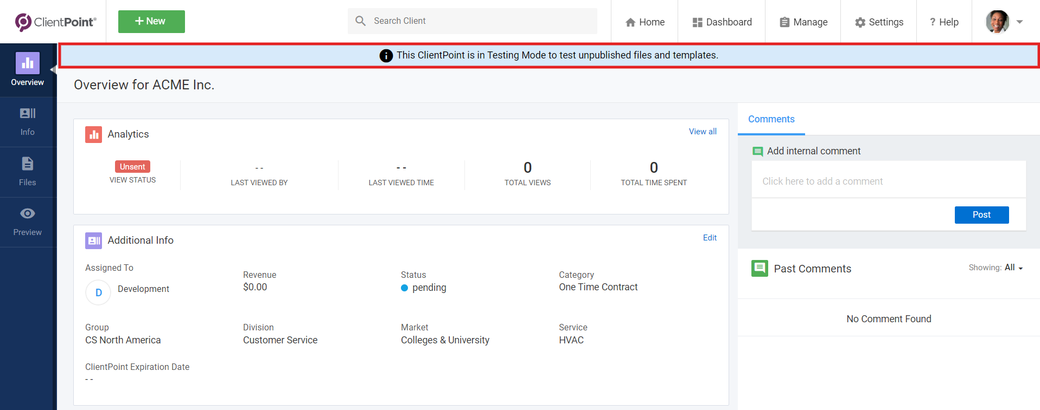The image size is (1040, 410).
Task: Open the Manage menu
Action: click(x=803, y=22)
